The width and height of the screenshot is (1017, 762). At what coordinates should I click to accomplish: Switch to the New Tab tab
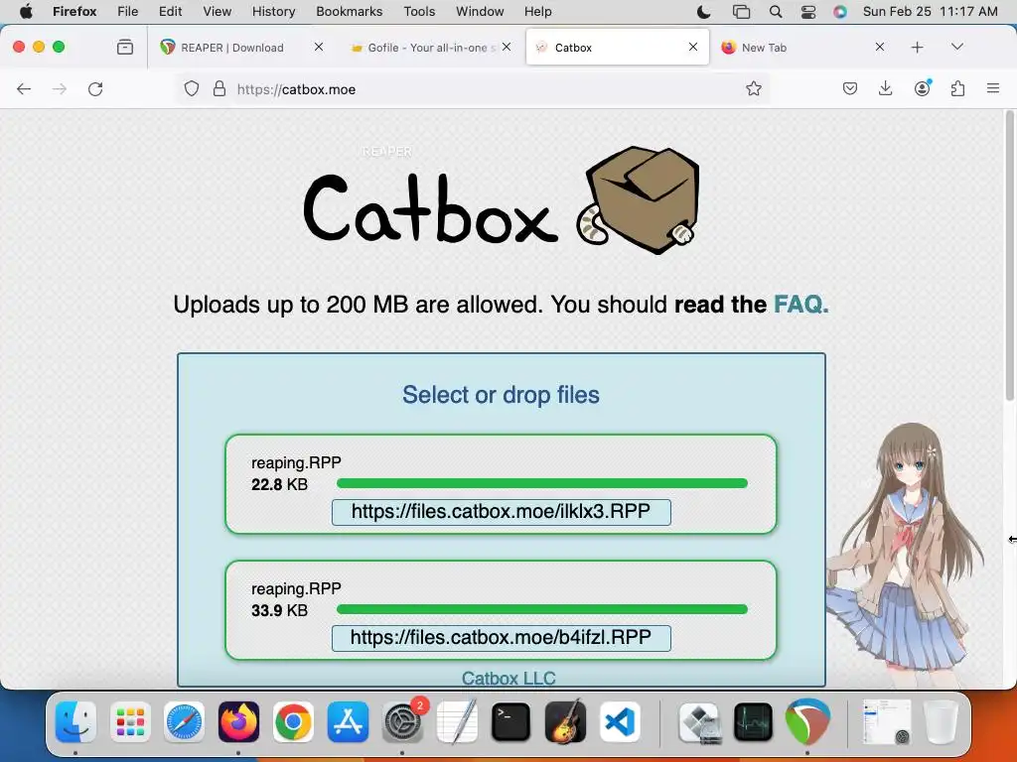[x=764, y=48]
